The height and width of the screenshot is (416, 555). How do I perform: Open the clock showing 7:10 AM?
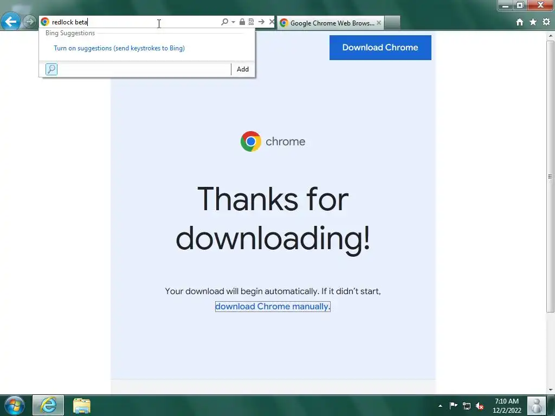tap(507, 406)
